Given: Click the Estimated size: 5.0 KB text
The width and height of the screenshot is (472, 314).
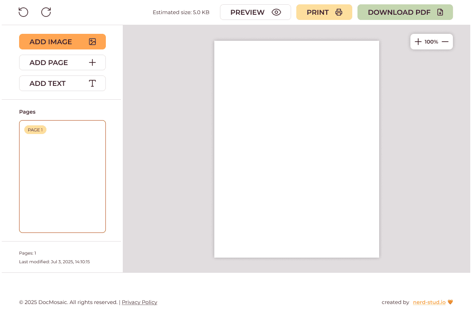Looking at the screenshot, I should [181, 12].
